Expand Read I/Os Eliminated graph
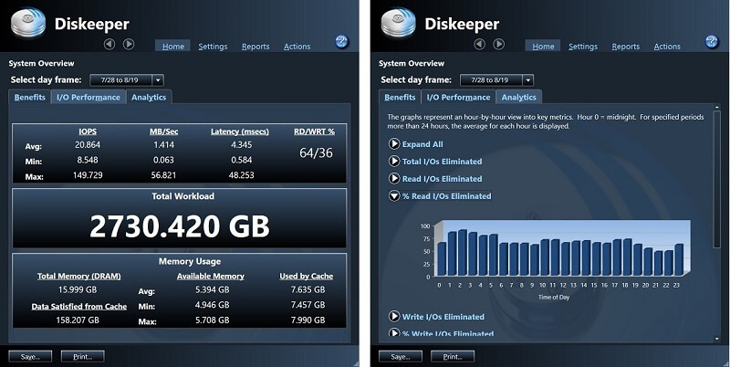This screenshot has width=730, height=367. pos(435,178)
